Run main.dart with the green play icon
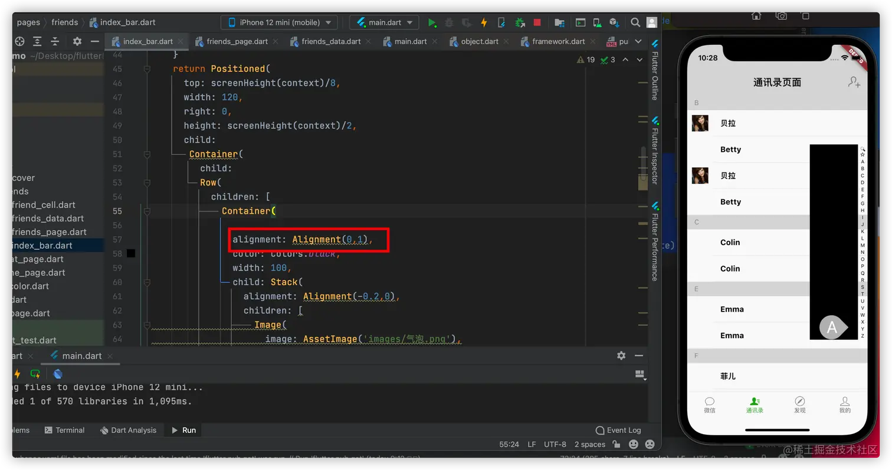Viewport: 892px width, 470px height. (x=432, y=22)
